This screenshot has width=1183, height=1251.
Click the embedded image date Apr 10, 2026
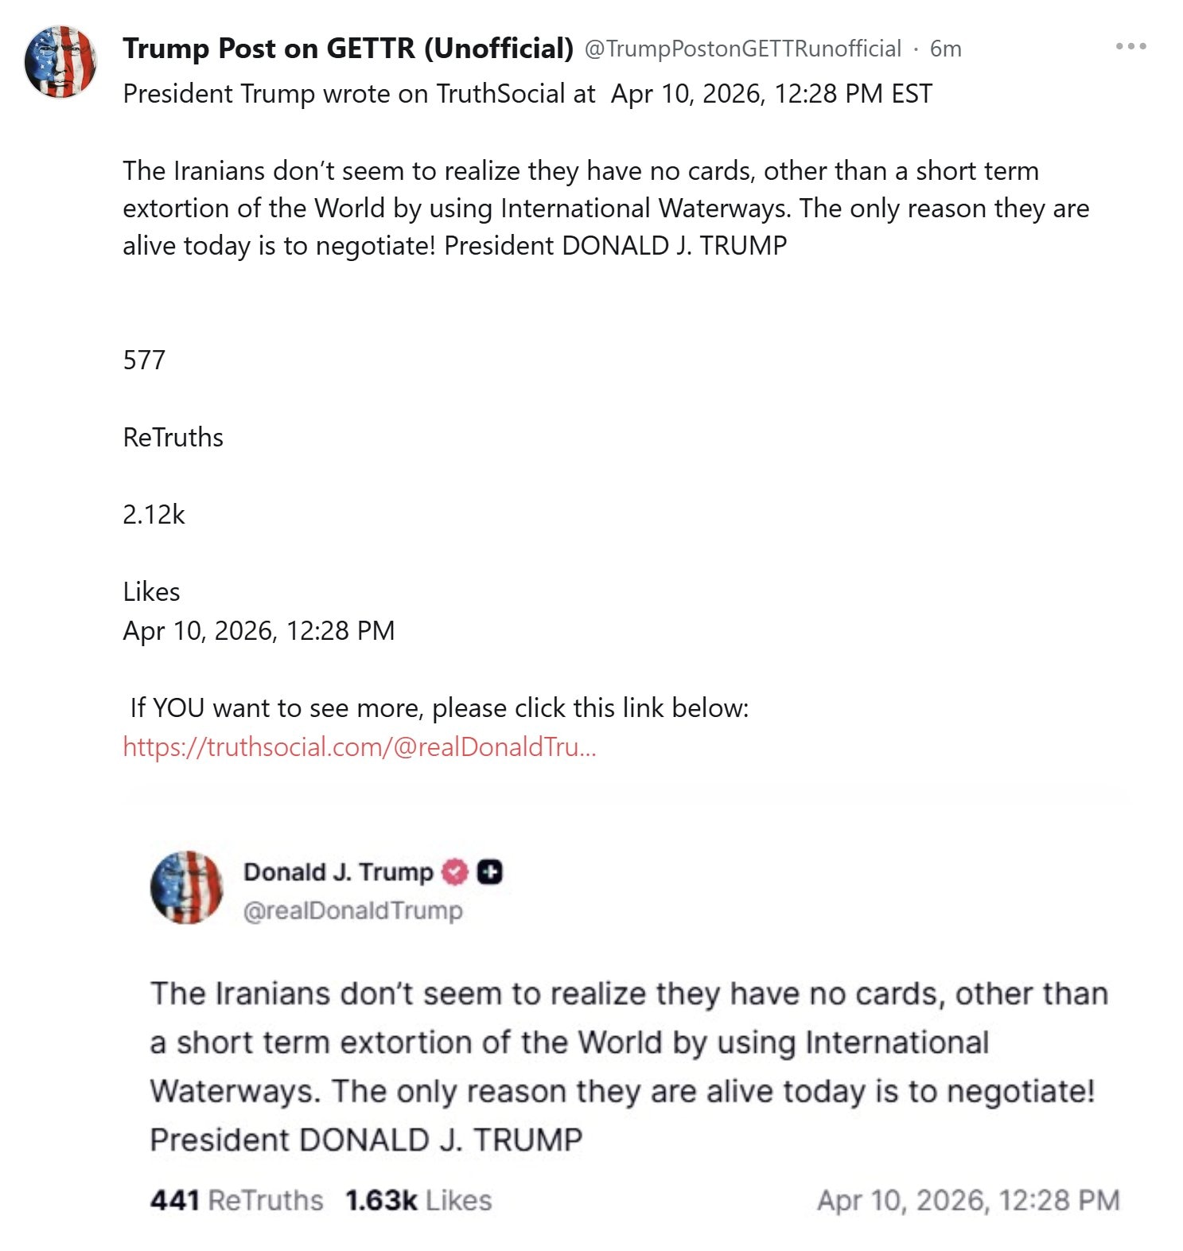[967, 1200]
